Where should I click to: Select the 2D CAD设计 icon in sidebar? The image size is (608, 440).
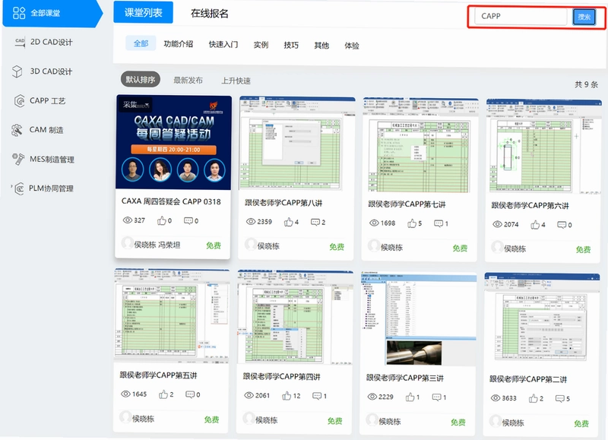pyautogui.click(x=20, y=42)
